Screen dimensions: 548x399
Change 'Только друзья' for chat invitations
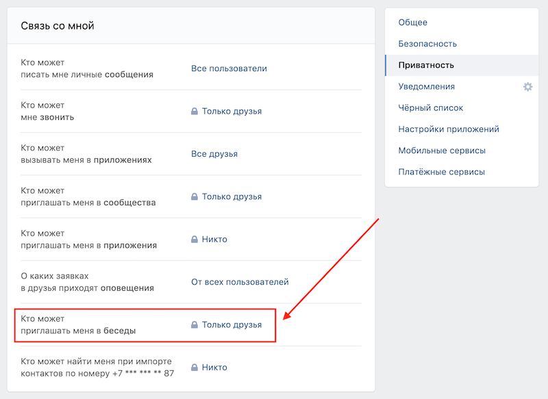tap(232, 324)
